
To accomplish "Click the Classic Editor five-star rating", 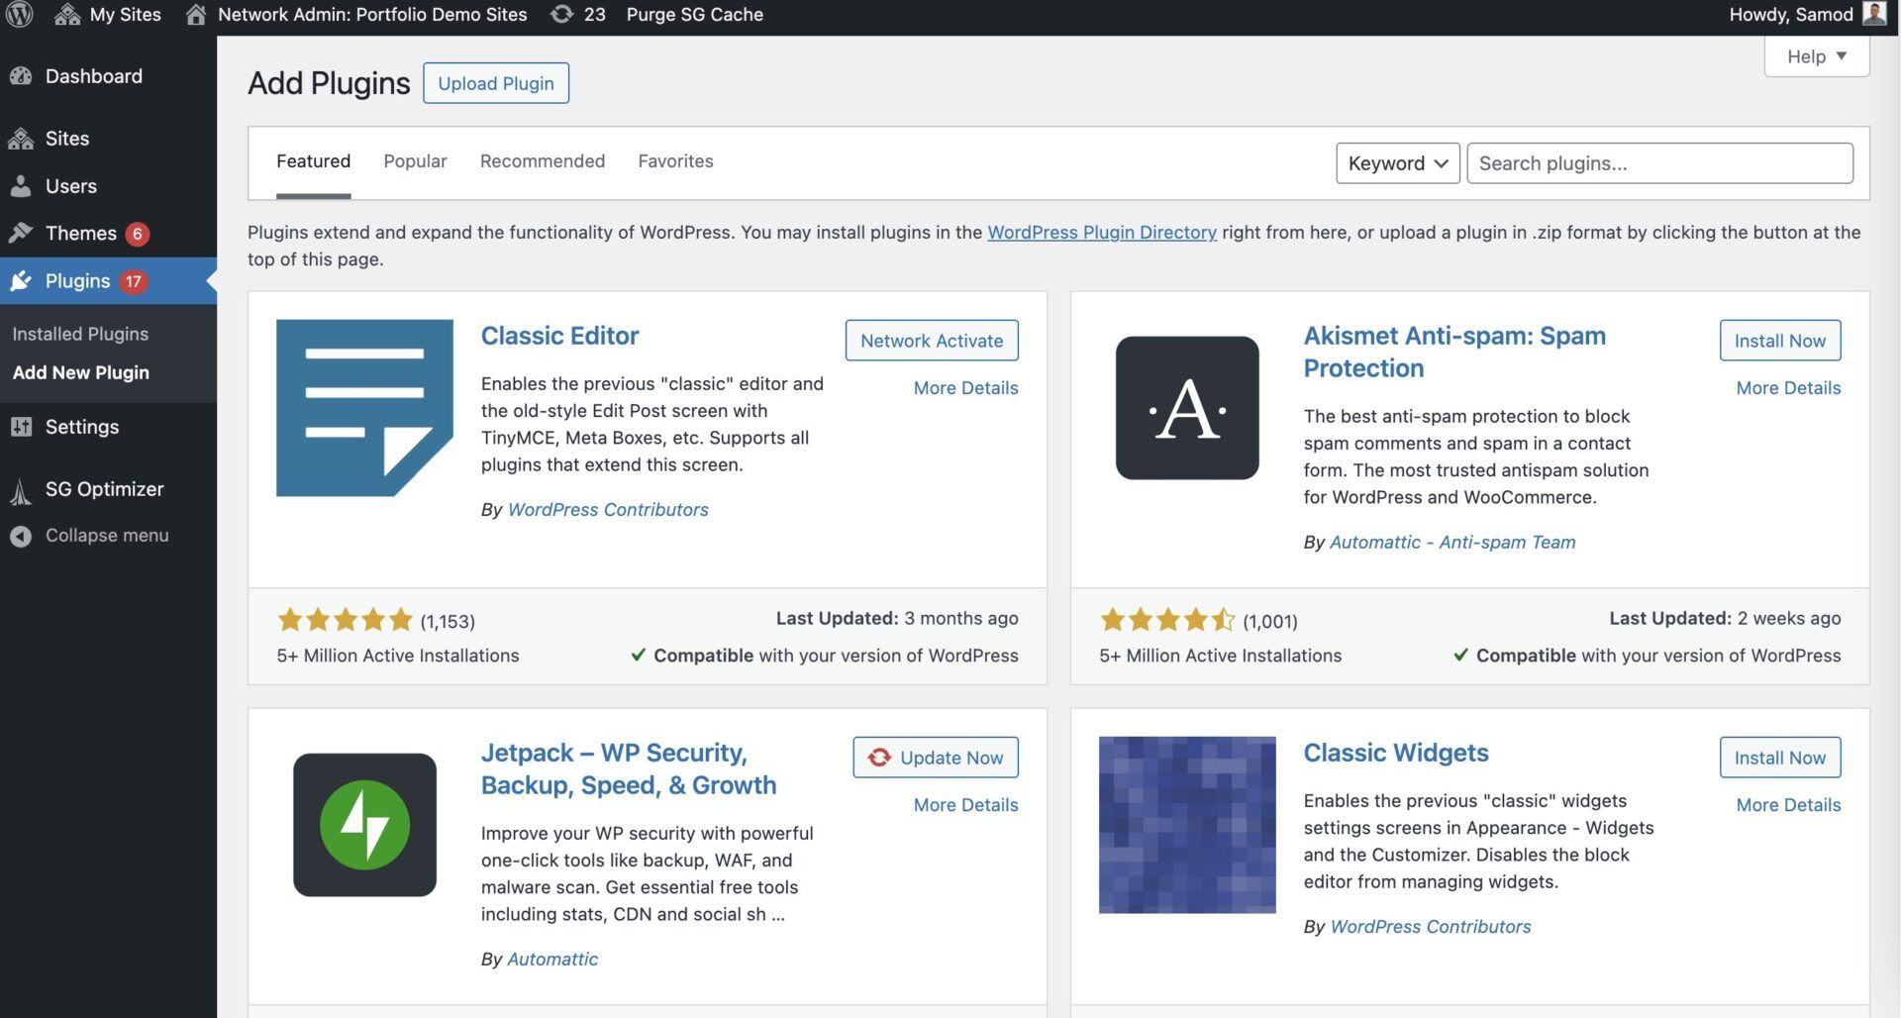I will (345, 621).
